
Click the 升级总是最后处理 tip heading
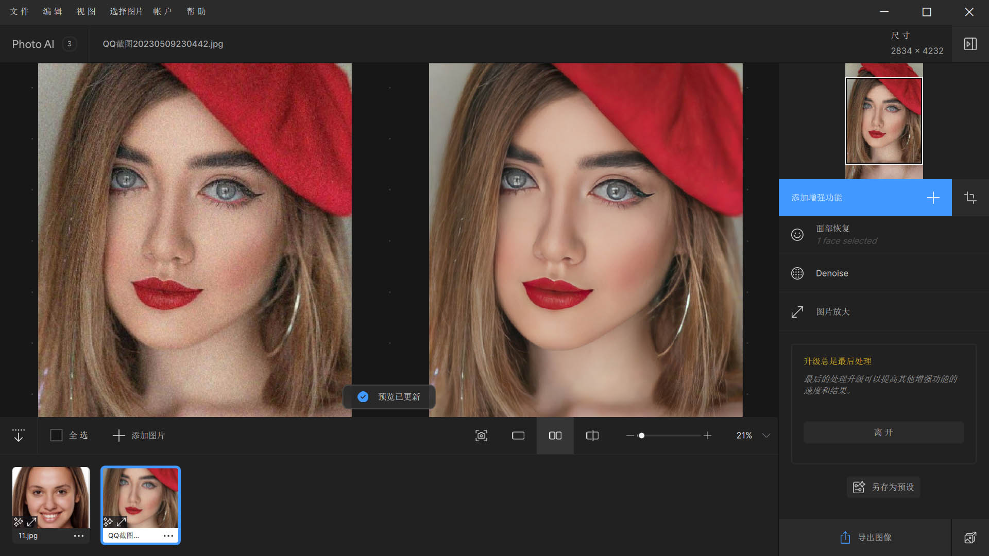click(x=838, y=361)
